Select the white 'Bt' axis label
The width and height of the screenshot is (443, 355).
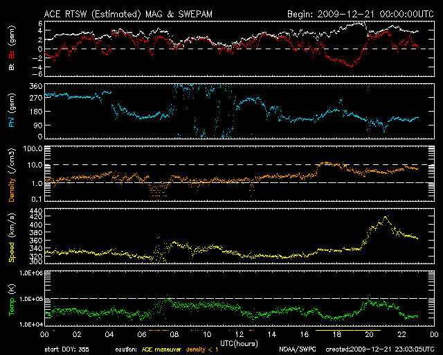click(x=12, y=67)
